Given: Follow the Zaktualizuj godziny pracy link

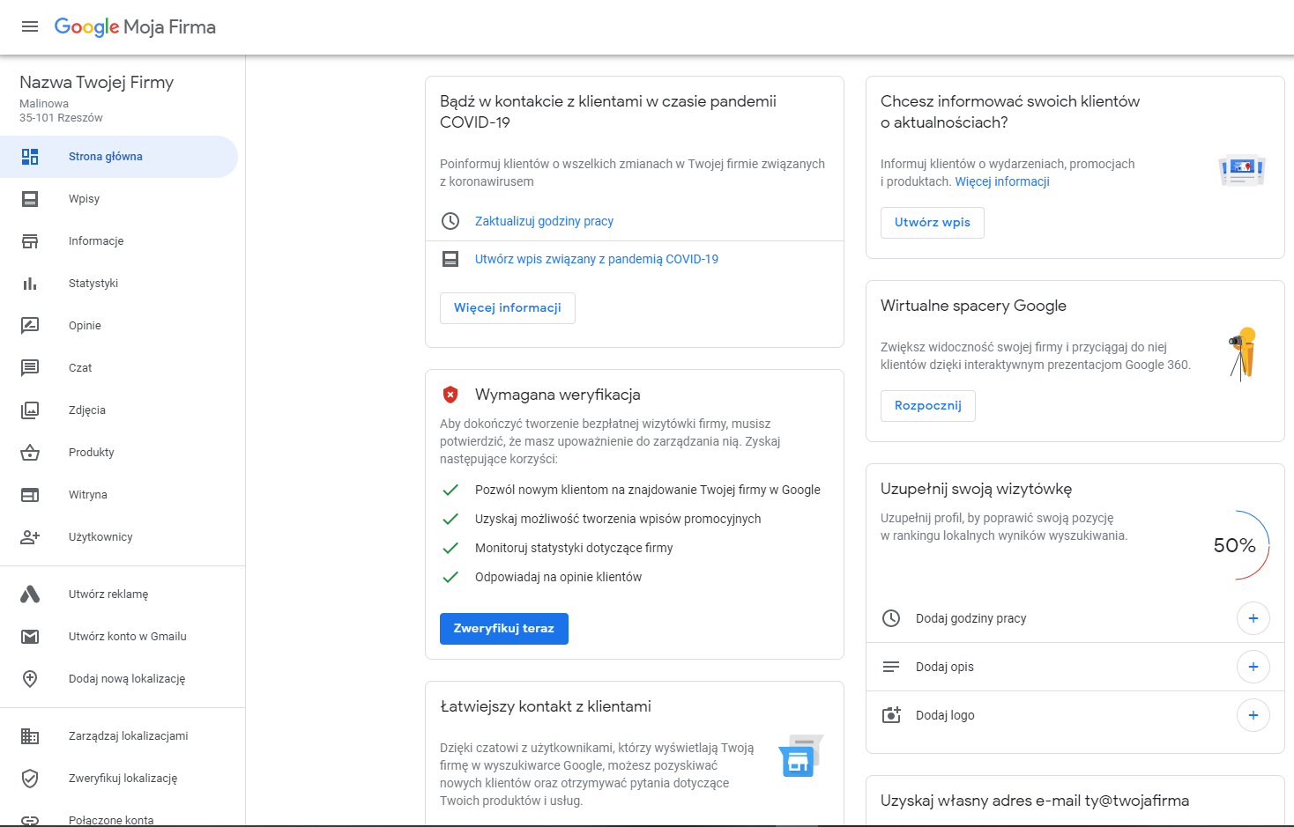Looking at the screenshot, I should [544, 221].
